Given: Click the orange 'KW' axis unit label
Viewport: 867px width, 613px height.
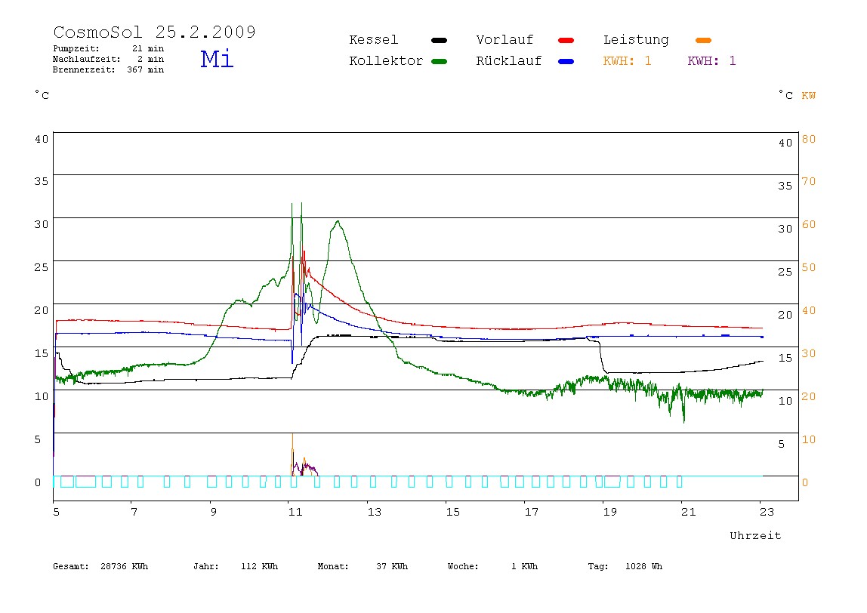Looking at the screenshot, I should coord(808,96).
